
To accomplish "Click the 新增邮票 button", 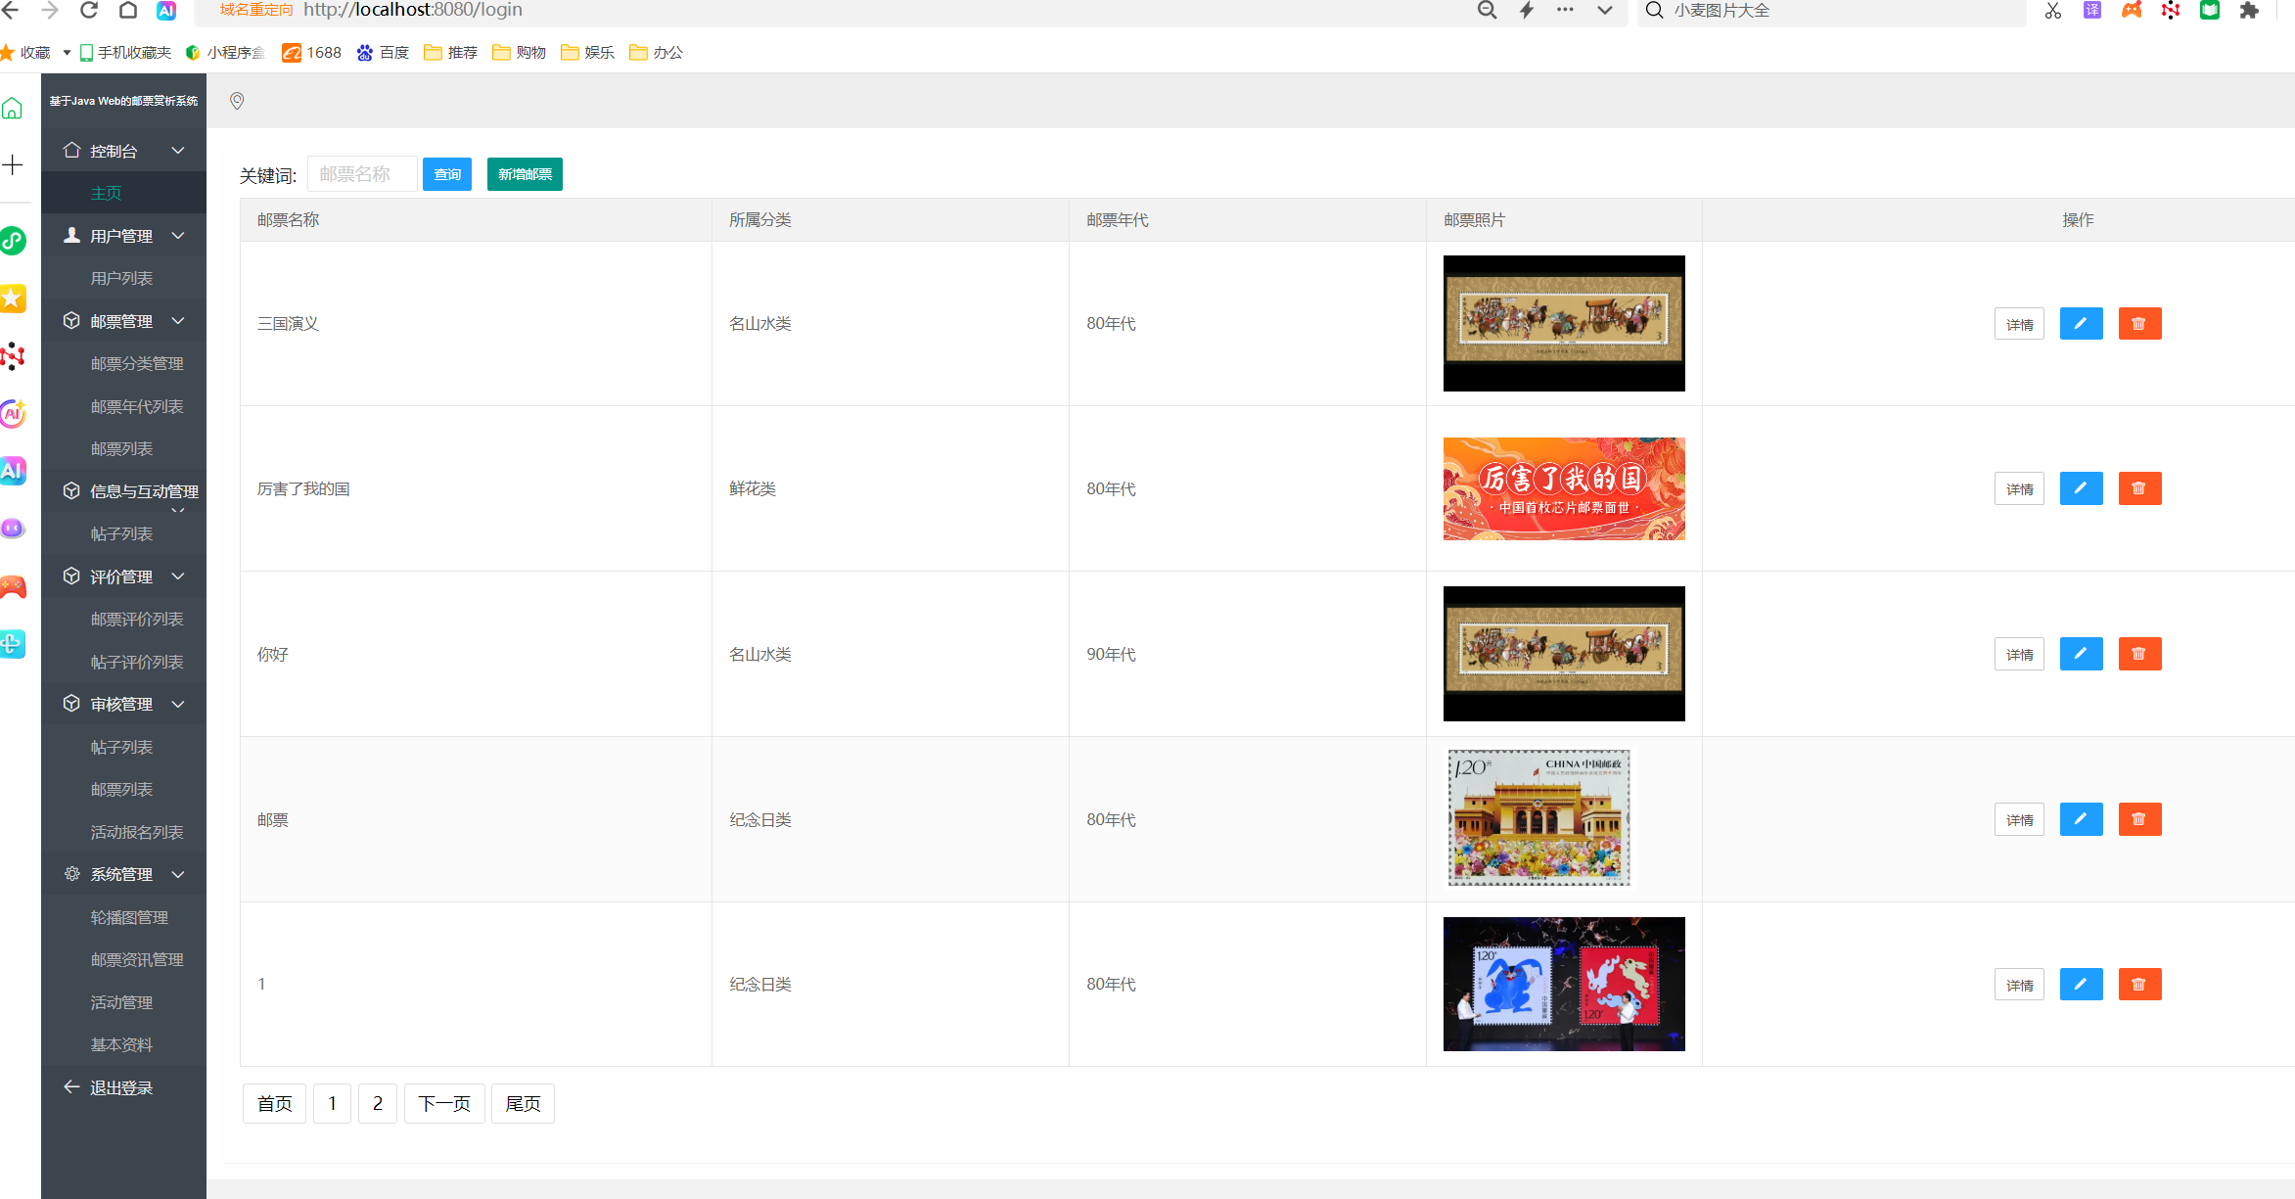I will pos(525,174).
